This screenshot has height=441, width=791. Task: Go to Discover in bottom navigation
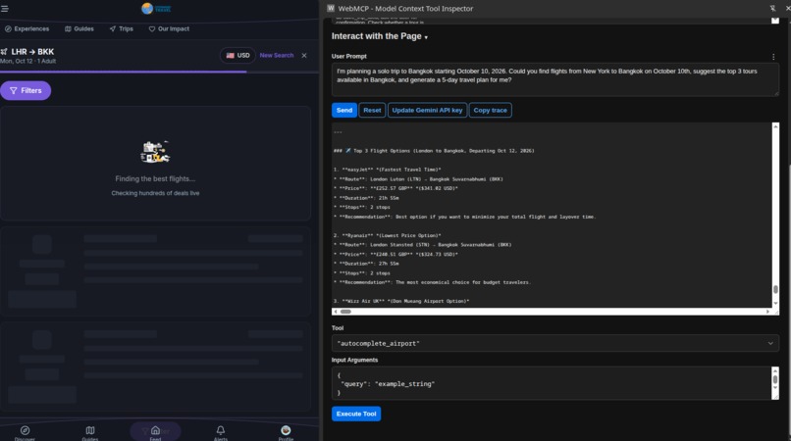click(25, 432)
